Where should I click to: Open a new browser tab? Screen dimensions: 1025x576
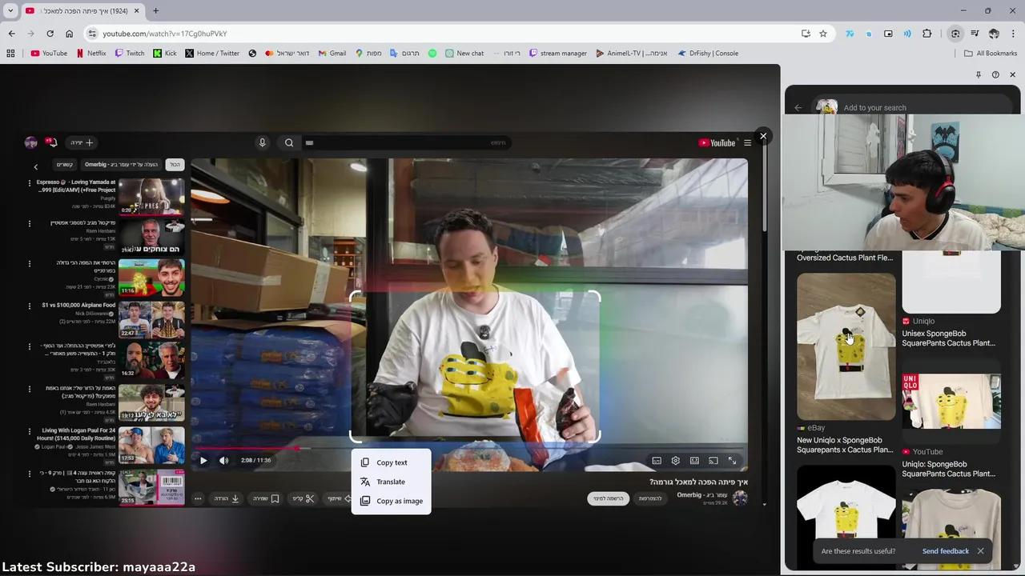pyautogui.click(x=155, y=10)
